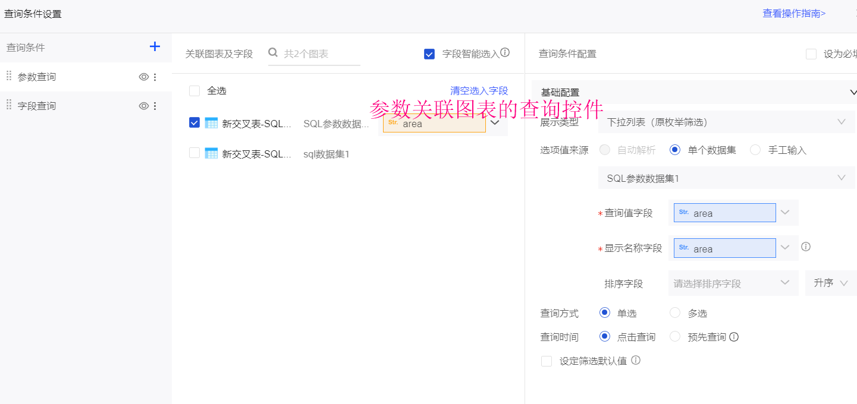Open the 排序字段 dropdown
Screen dimensions: 857x404
(733, 283)
